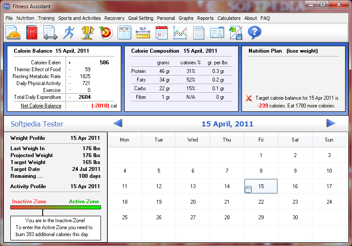Select April 20 in the calendar
Image resolution: width=352 pixels, height=246 pixels.
pyautogui.click(x=193, y=202)
